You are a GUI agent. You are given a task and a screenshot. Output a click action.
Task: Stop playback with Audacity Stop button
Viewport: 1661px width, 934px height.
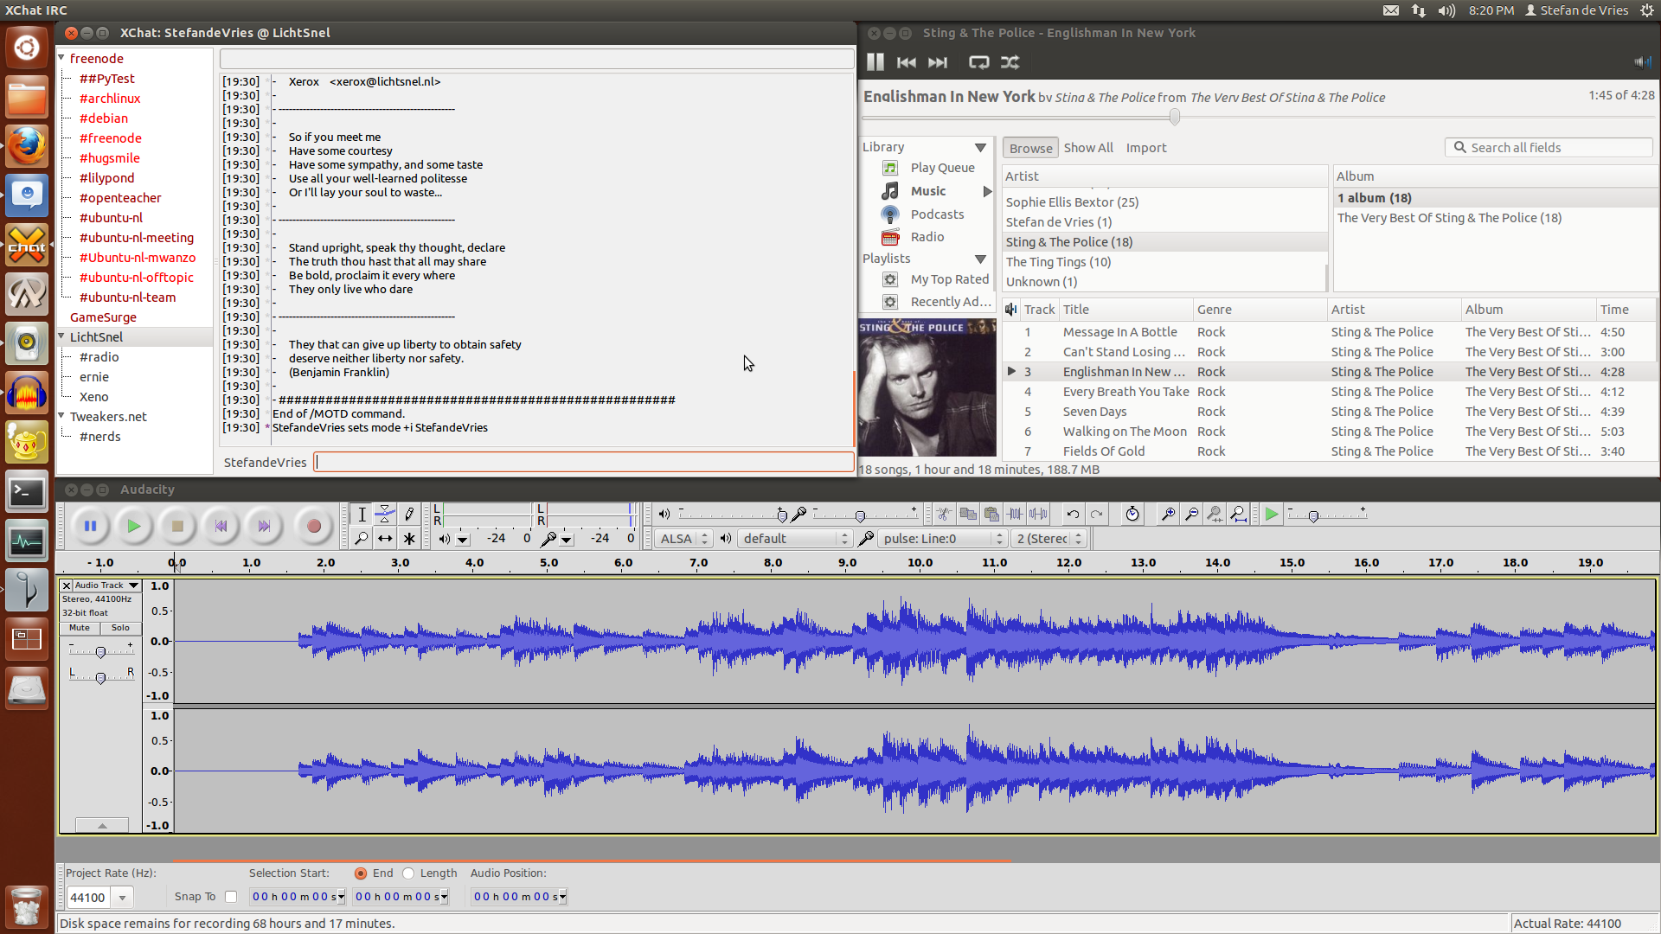pyautogui.click(x=177, y=526)
